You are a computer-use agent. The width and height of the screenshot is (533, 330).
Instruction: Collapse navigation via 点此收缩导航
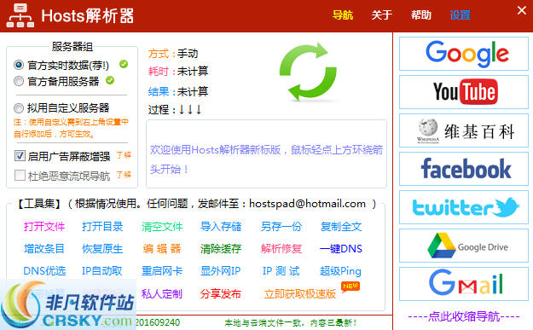464,316
